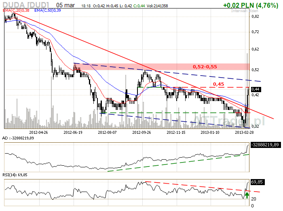Click the 2013-01-10 date axis label
This screenshot has height=211, width=283.
point(210,132)
